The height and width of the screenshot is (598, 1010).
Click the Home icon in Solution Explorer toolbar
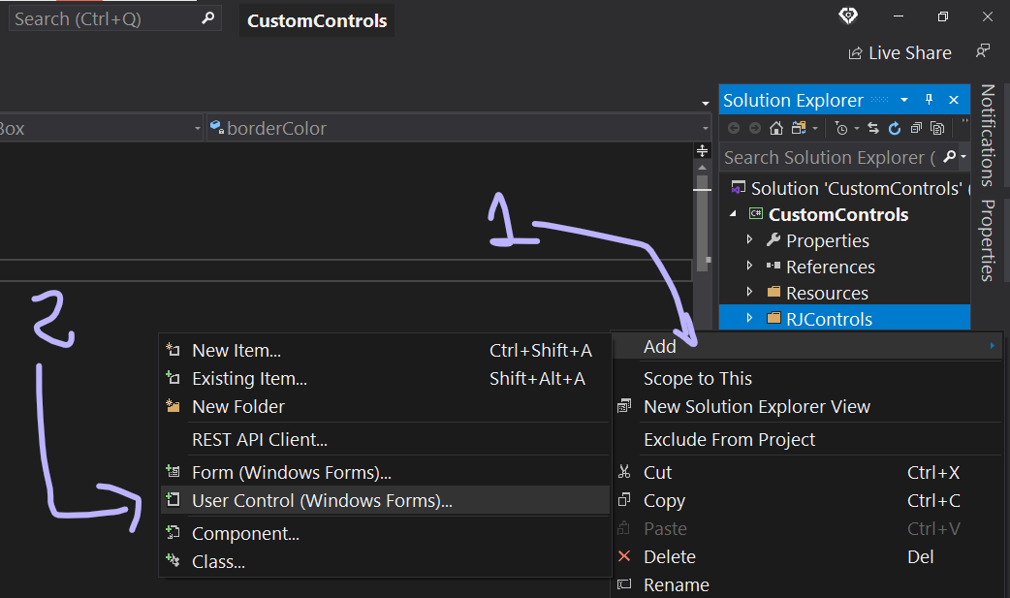coord(776,127)
